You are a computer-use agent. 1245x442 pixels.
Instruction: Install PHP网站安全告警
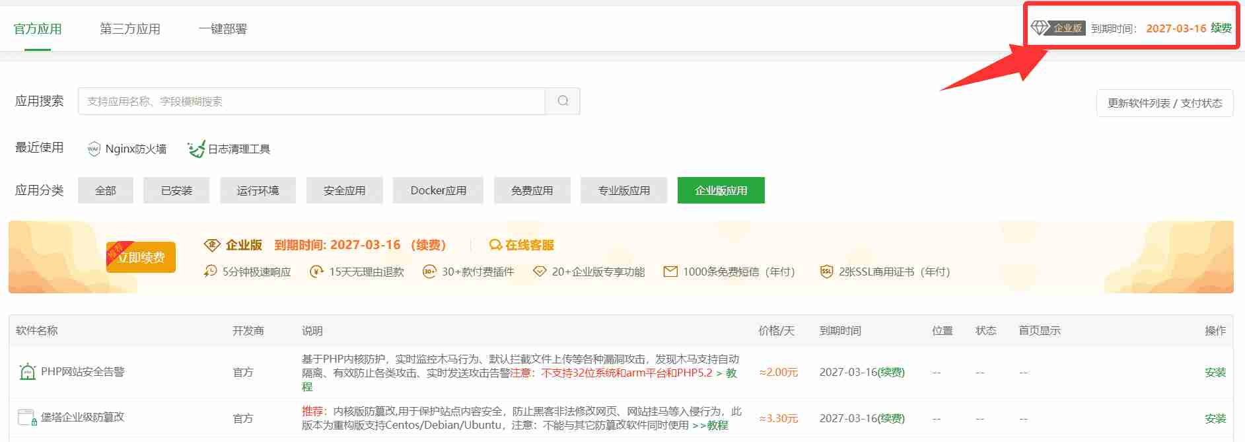(1215, 373)
